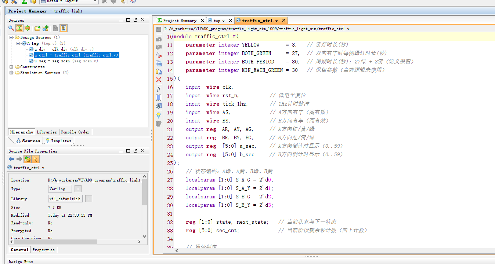
Task: Click Expand All in Sources toolbar
Action: (27, 28)
